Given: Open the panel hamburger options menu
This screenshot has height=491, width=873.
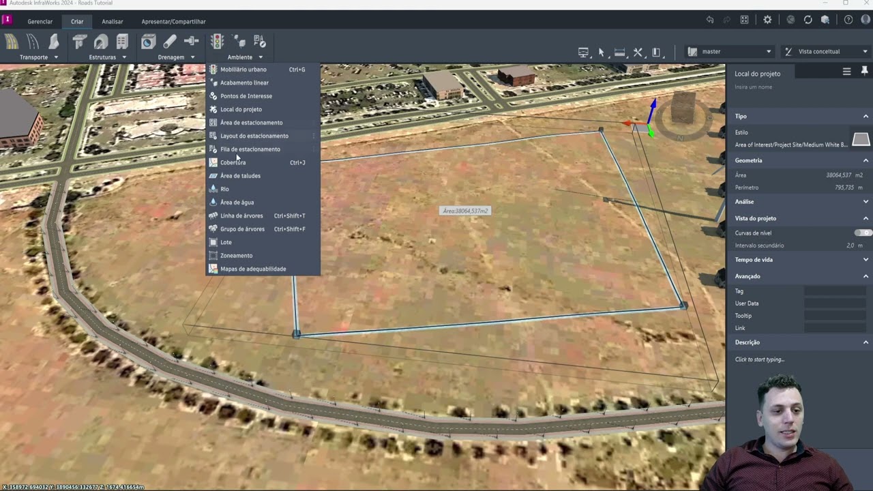Looking at the screenshot, I should coord(846,71).
